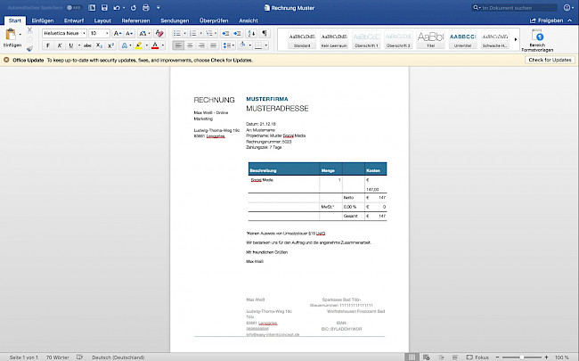
Task: Expand the font size dropdown showing 10
Action: click(108, 33)
